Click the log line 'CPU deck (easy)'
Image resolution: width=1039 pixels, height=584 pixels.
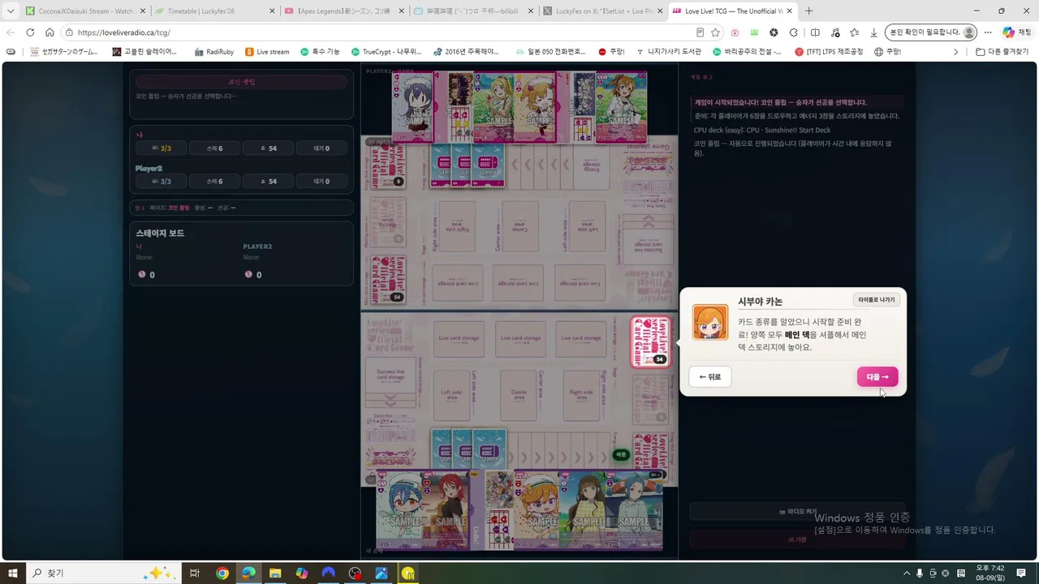[762, 130]
